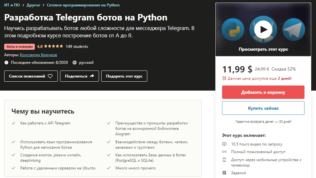Click the alarm clock price icon
The width and height of the screenshot is (316, 178).
pos(224,78)
